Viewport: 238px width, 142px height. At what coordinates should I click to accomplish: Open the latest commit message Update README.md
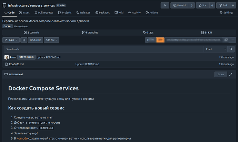pos(48,57)
